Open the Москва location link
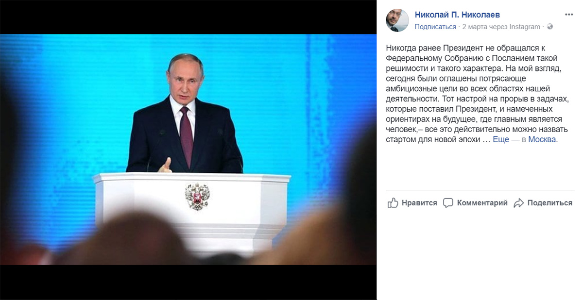583x300 pixels. point(543,139)
